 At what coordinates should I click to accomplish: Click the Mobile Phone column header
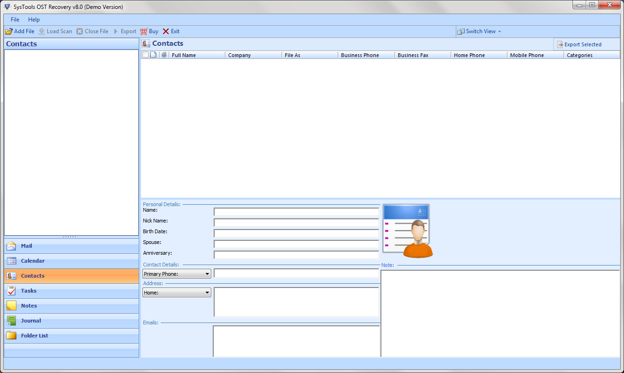click(535, 55)
